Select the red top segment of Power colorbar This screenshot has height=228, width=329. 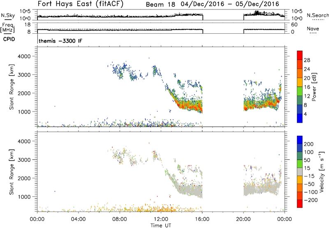[300, 55]
